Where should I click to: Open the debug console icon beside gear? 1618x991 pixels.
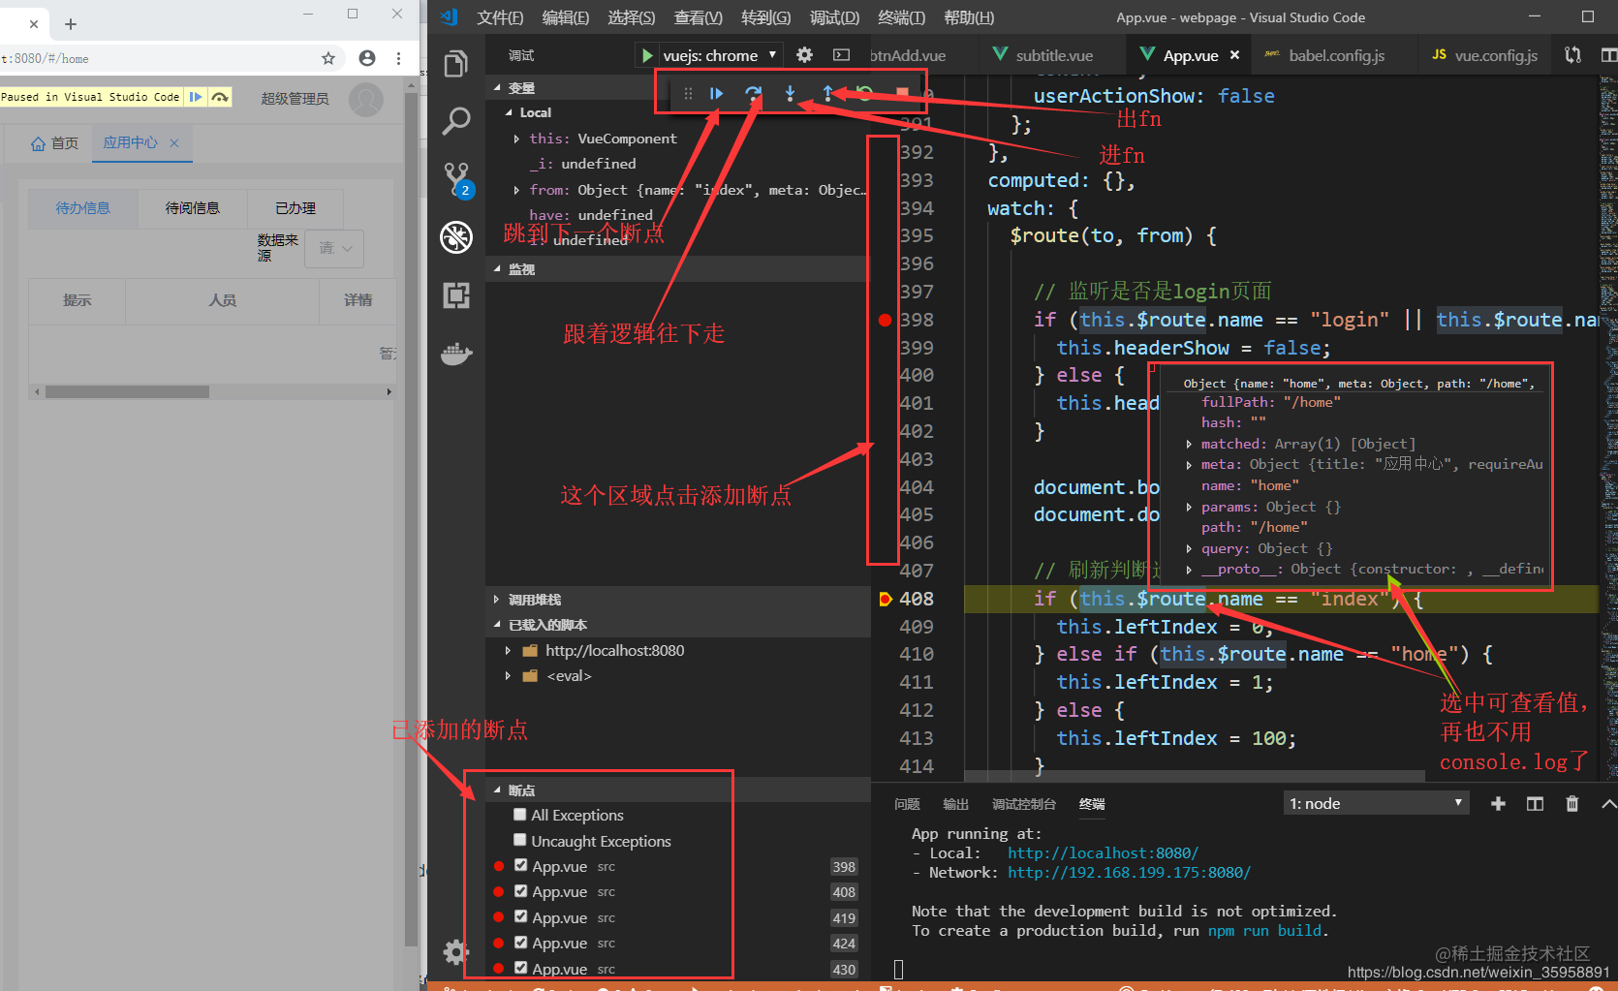(841, 55)
